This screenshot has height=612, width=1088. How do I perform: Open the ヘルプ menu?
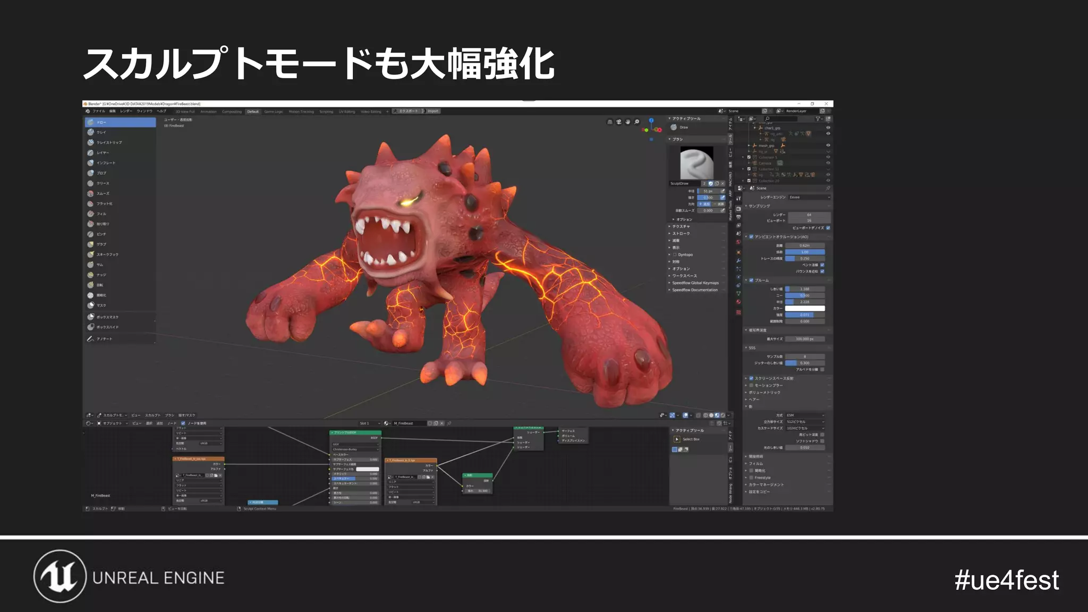161,111
